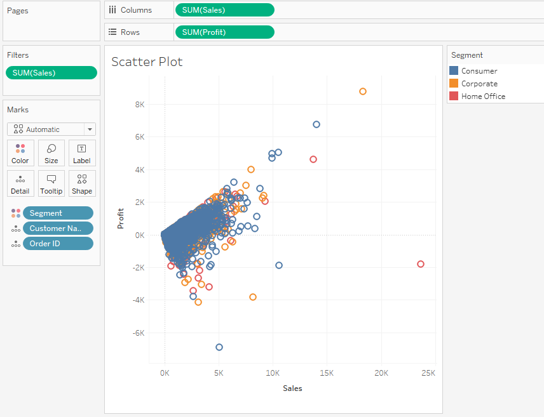Select the Corporate orange legend swatch
The image size is (544, 417).
[454, 84]
